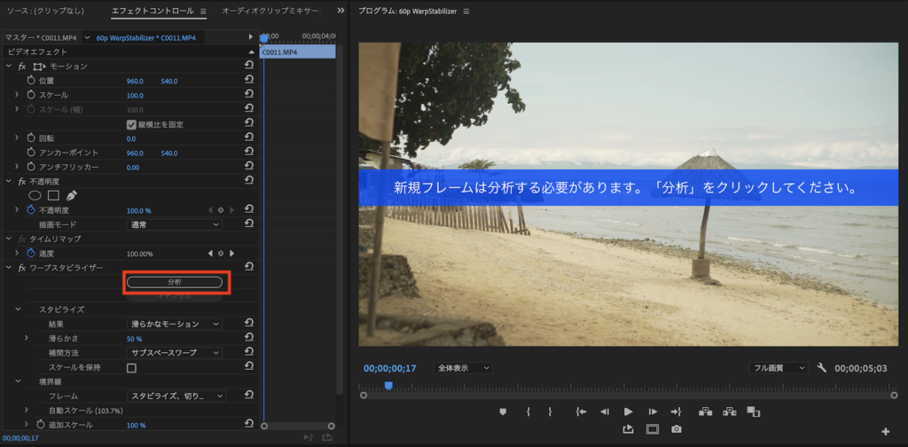Screen dimensions: 908x447
Task: Reset the スケール parameter
Action: point(249,95)
